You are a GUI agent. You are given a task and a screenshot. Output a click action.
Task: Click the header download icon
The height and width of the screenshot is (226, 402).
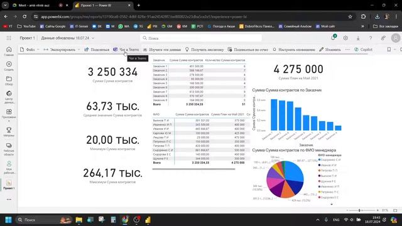(x=358, y=38)
